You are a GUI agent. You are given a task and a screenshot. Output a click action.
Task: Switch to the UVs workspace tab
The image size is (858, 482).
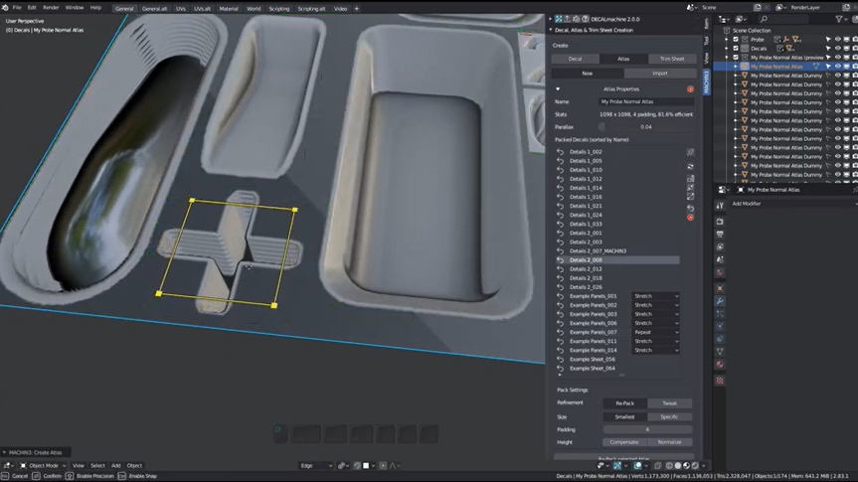181,9
